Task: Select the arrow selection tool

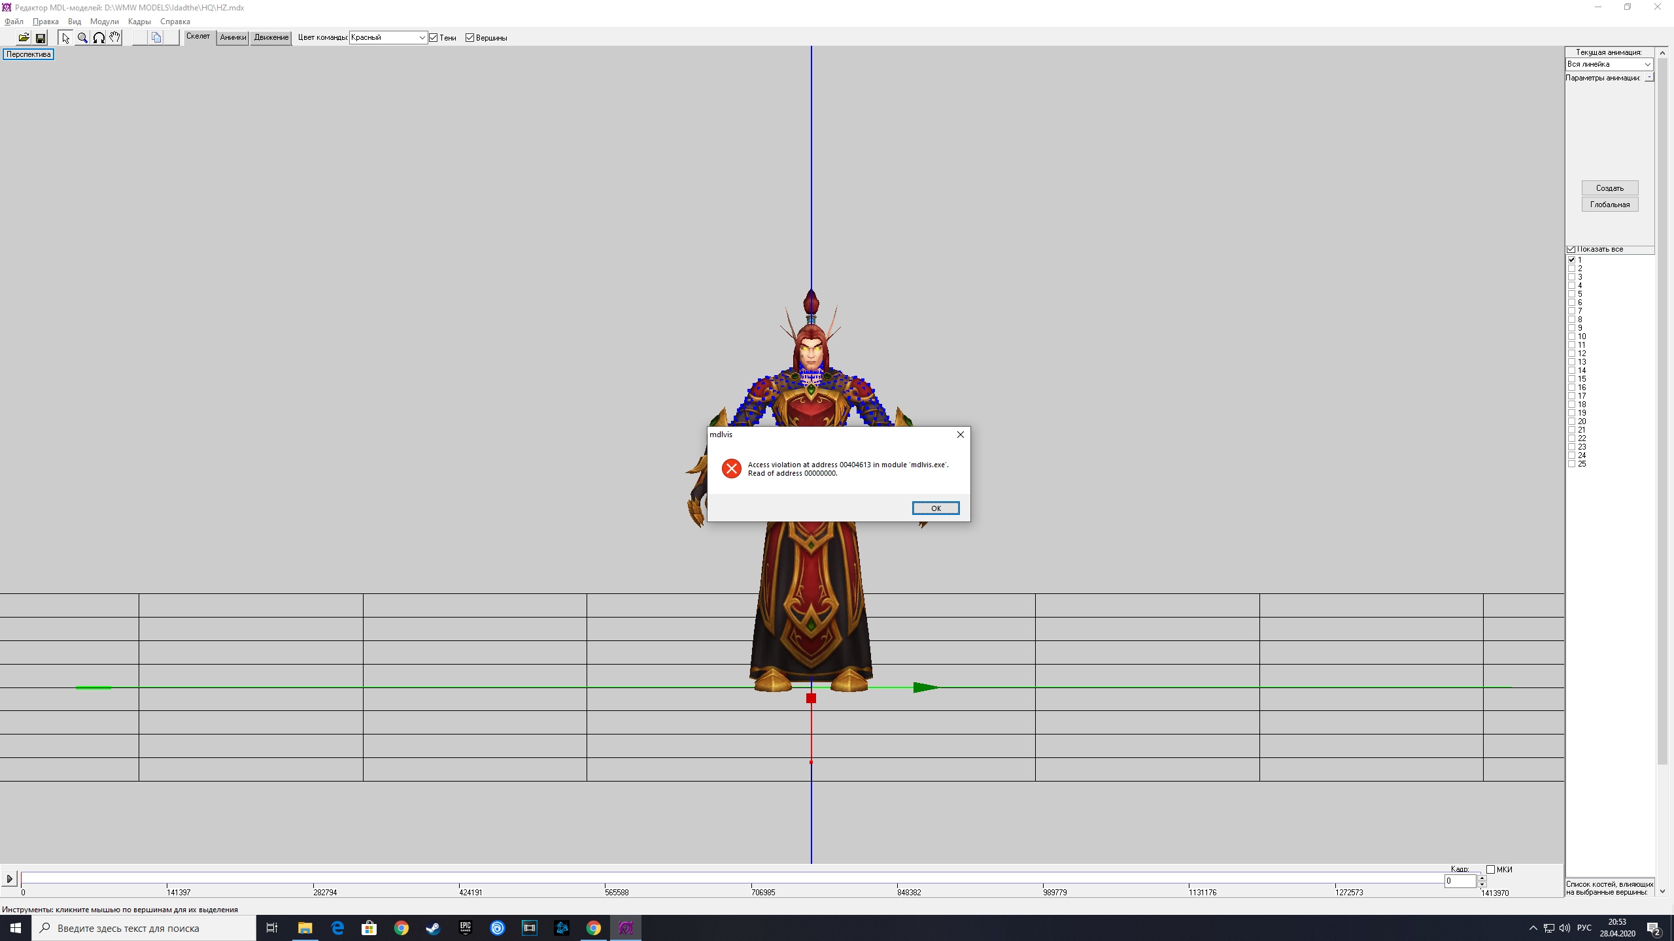Action: tap(65, 38)
